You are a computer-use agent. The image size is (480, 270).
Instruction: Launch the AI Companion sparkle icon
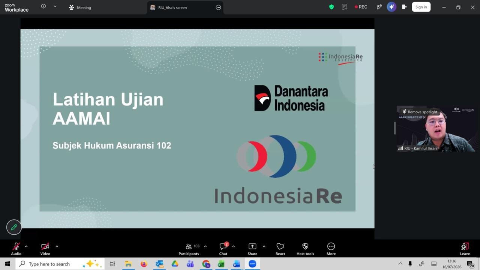(391, 7)
